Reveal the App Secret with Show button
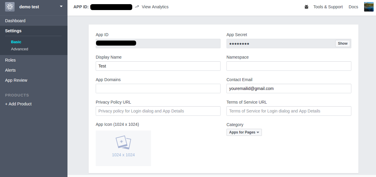 pyautogui.click(x=343, y=44)
